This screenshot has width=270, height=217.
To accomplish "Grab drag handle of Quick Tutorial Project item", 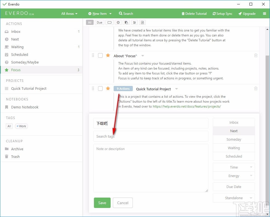I will tap(93, 88).
